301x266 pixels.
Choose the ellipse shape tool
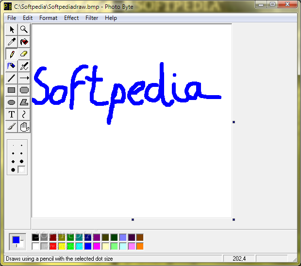pos(12,102)
